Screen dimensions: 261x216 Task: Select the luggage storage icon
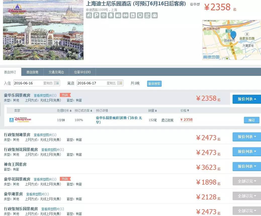154,15
